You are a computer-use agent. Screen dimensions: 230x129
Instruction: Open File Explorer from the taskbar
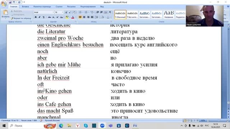[69, 126]
